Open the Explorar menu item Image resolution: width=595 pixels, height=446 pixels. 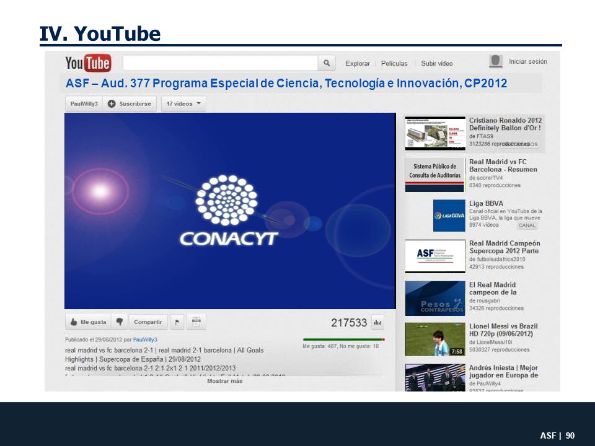tap(358, 63)
